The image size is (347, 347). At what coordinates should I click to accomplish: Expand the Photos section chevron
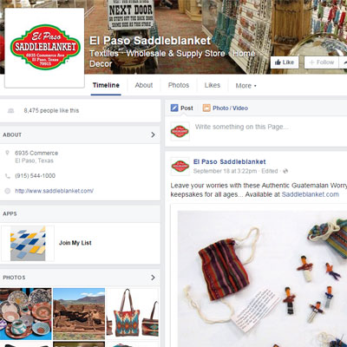point(153,278)
